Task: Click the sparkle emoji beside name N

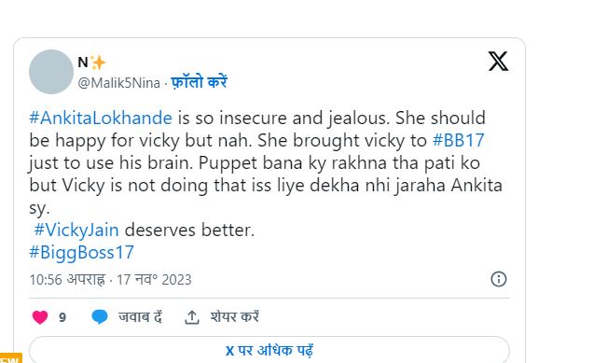Action: (98, 63)
